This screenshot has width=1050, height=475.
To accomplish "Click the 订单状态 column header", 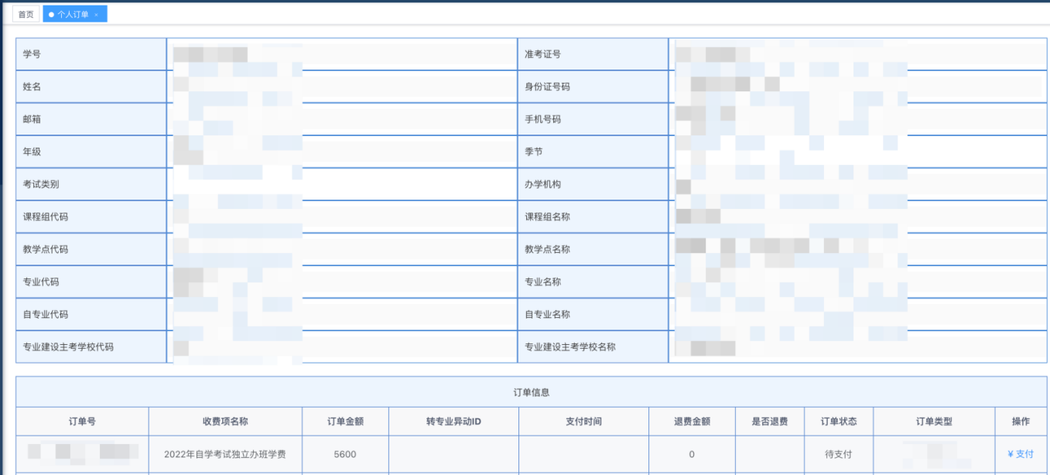I will [x=839, y=422].
